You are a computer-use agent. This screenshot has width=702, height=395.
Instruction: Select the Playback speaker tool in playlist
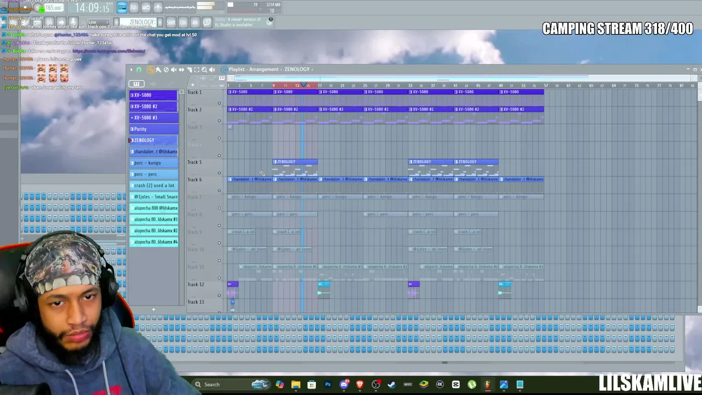pyautogui.click(x=212, y=70)
